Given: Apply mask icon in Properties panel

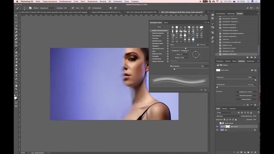Looking at the screenshot, I should click(x=247, y=105).
